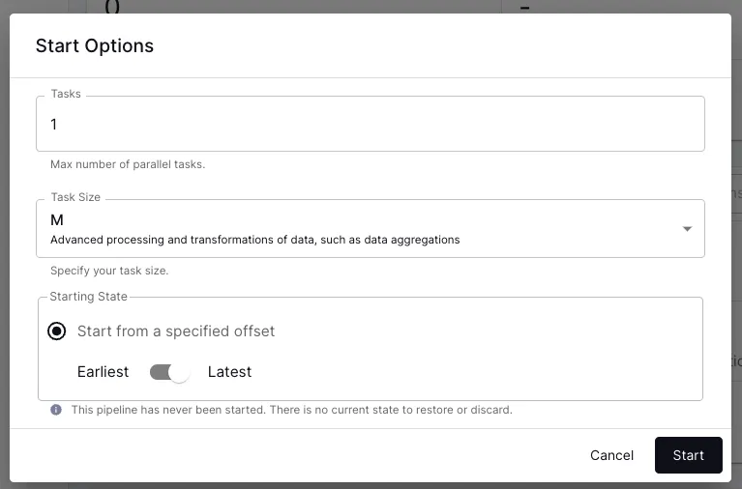Click the info icon beside pipeline message
The image size is (742, 489).
[x=56, y=410]
